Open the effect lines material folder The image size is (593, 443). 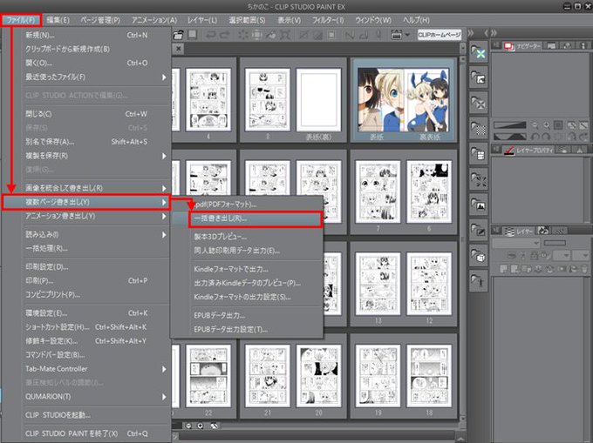(x=479, y=179)
